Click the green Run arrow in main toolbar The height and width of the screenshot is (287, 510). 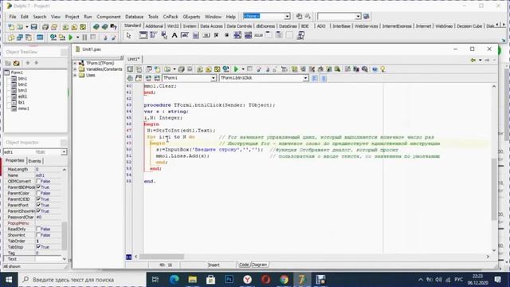click(x=71, y=37)
